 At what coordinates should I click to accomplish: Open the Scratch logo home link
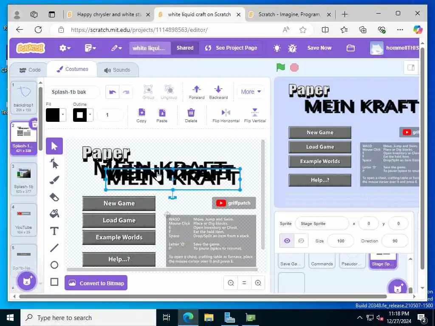pos(31,48)
